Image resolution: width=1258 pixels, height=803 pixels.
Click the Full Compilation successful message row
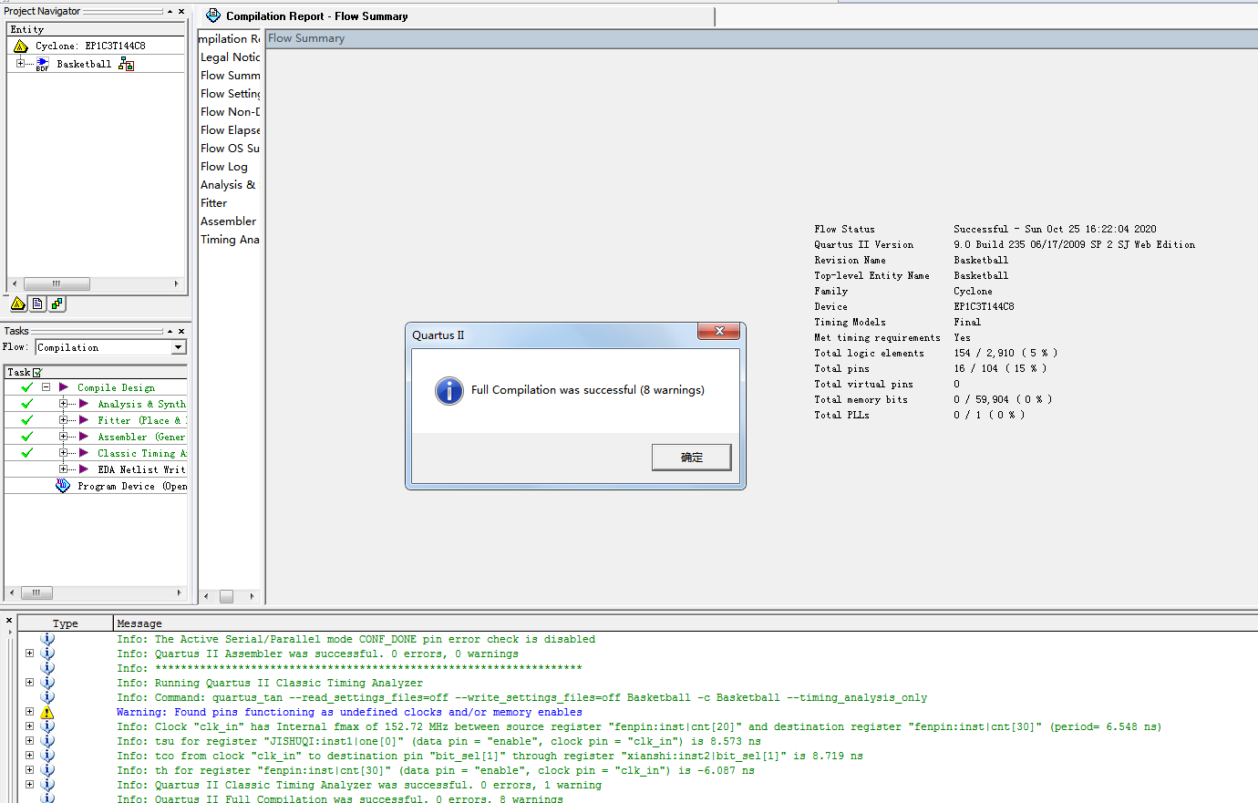[x=339, y=798]
